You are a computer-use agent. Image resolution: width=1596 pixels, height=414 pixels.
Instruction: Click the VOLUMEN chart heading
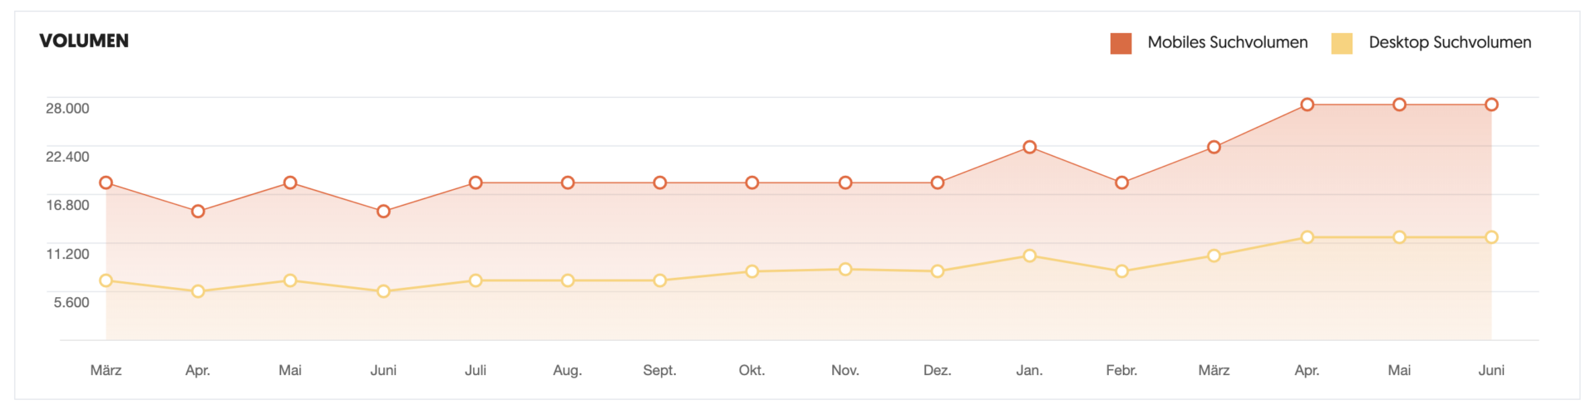coord(84,41)
